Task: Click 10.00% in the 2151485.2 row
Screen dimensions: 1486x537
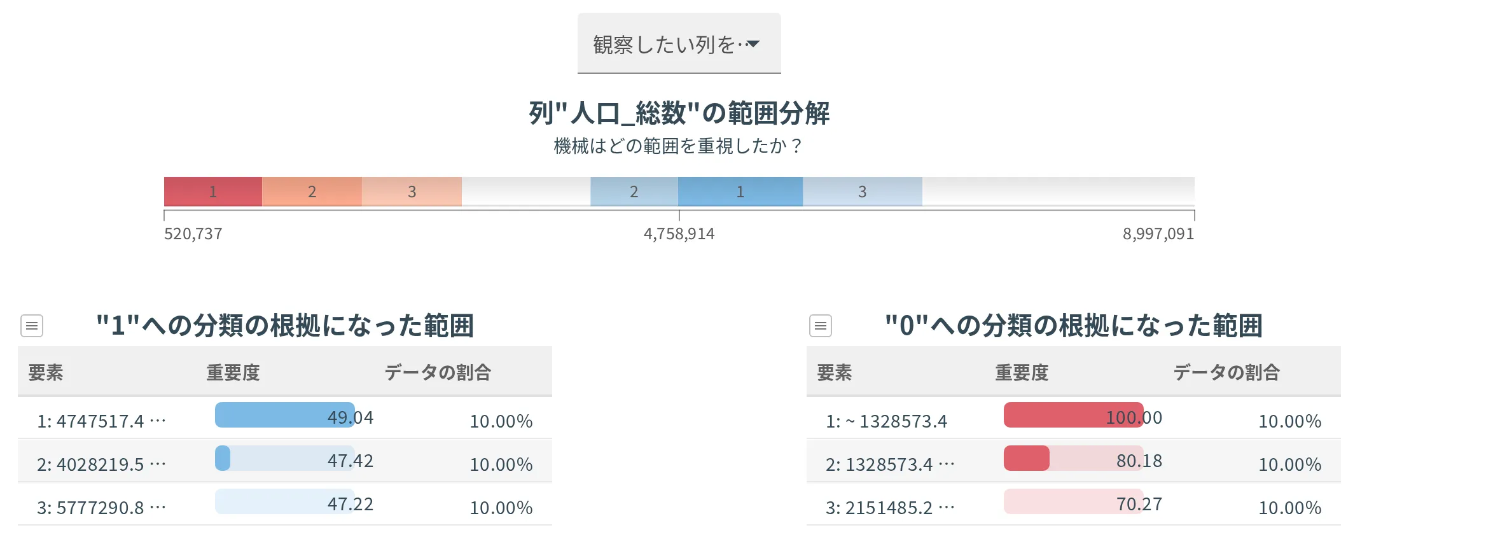Action: (1290, 508)
